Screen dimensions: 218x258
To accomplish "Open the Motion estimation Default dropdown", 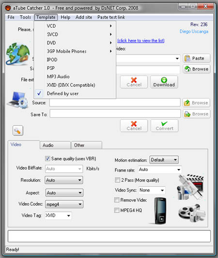I will click(164, 160).
